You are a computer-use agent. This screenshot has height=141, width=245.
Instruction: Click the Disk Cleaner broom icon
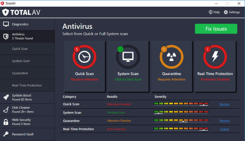(6, 110)
